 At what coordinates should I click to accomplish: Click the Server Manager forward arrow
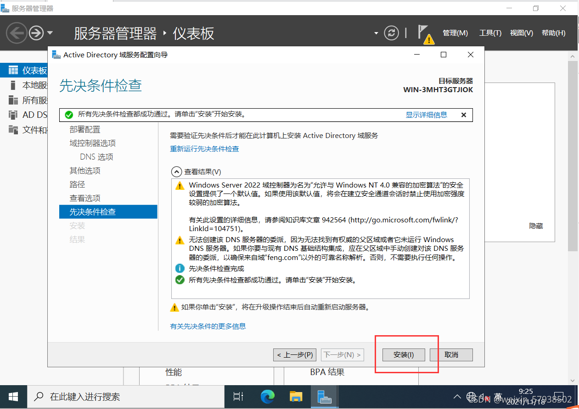(x=36, y=33)
